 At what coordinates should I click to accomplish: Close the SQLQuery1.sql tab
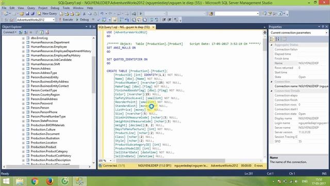[x=154, y=27]
